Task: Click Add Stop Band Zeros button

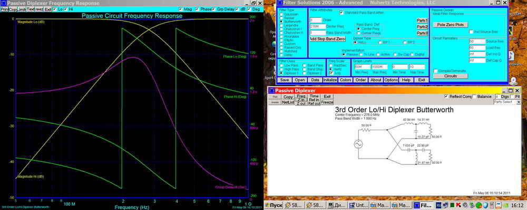Action: 328,39
